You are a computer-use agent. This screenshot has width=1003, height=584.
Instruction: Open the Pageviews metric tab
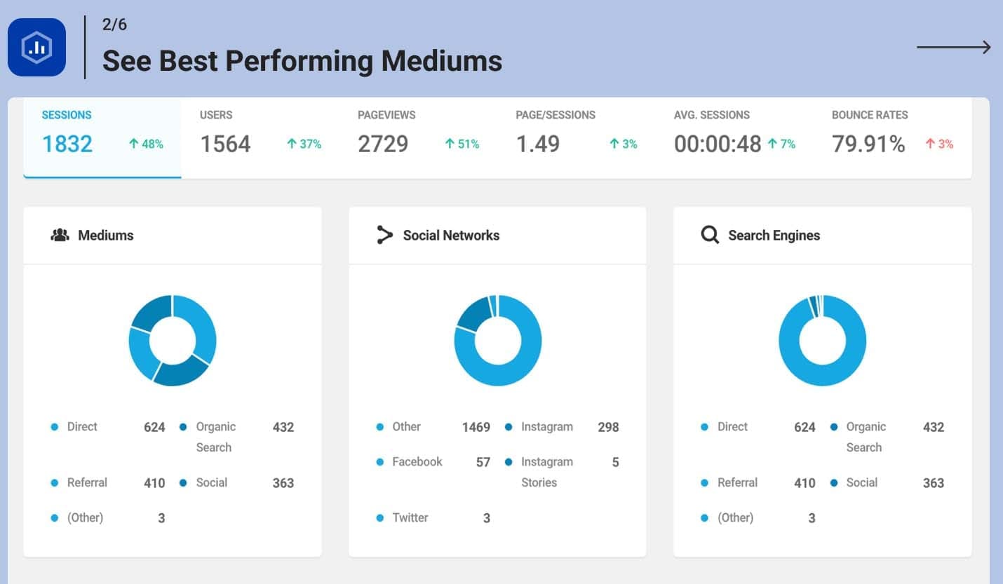click(x=418, y=137)
